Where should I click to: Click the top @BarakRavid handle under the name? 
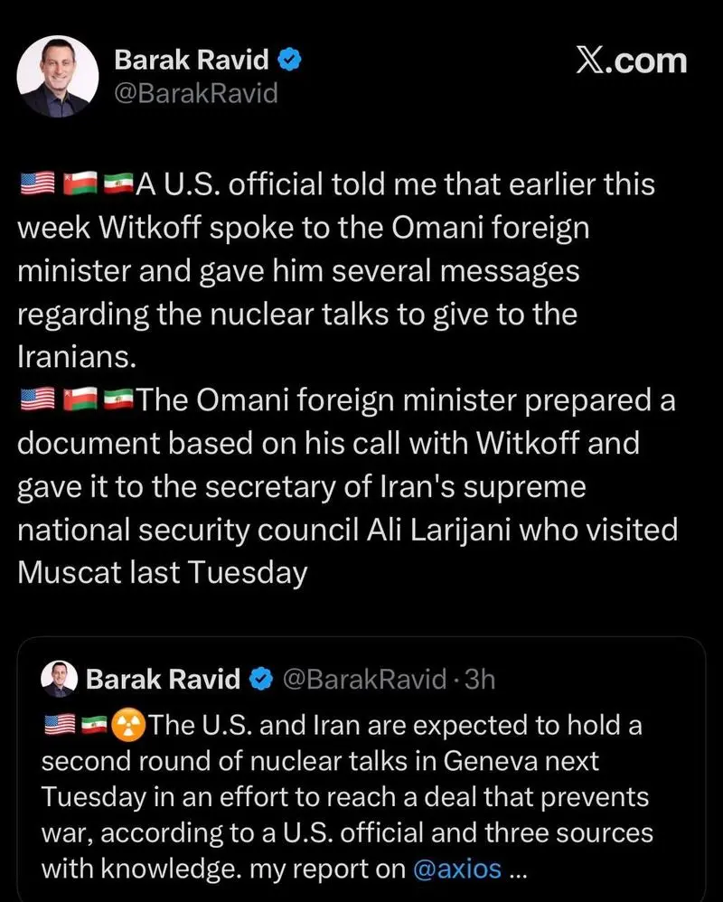coord(195,92)
